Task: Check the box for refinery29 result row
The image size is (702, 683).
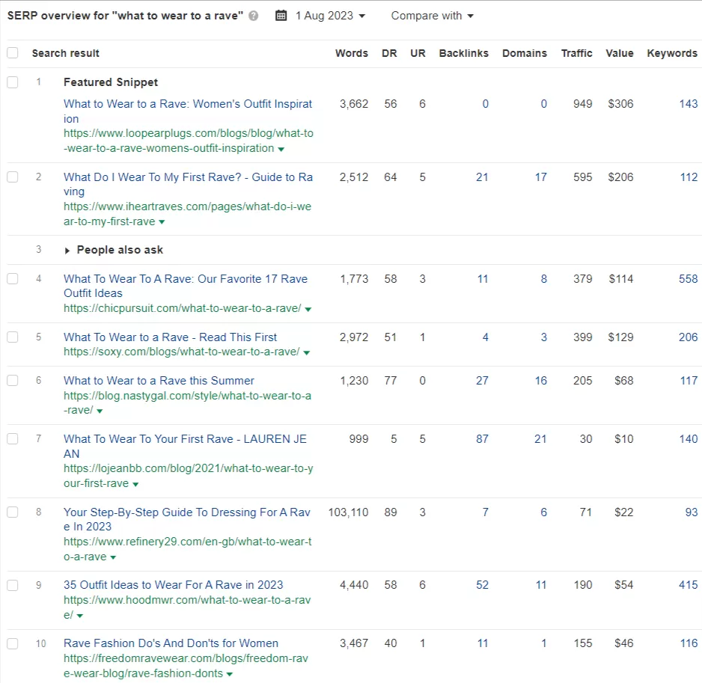Action: [13, 512]
